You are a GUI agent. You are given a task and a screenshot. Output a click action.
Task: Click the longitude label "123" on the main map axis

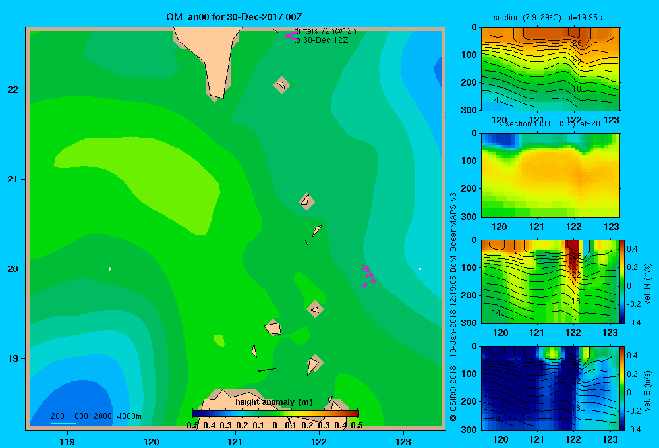click(403, 442)
